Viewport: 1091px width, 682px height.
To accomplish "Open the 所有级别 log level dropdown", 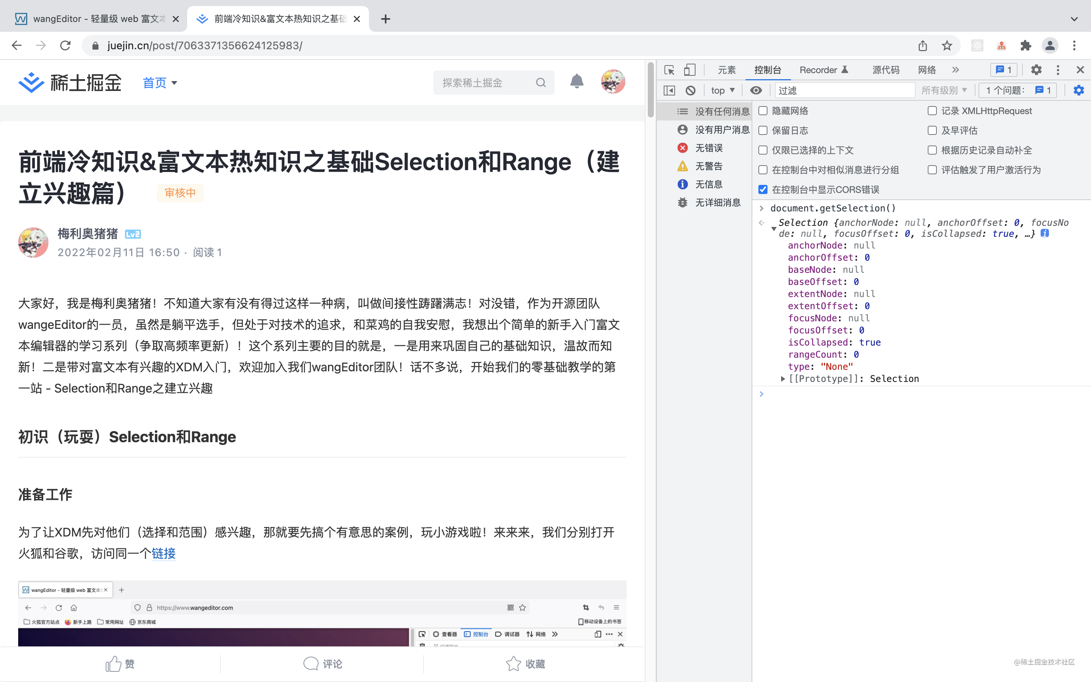I will [x=943, y=89].
